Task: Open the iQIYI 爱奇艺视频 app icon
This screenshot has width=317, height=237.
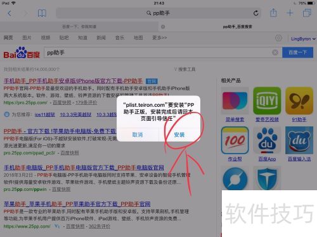Action: [267, 100]
